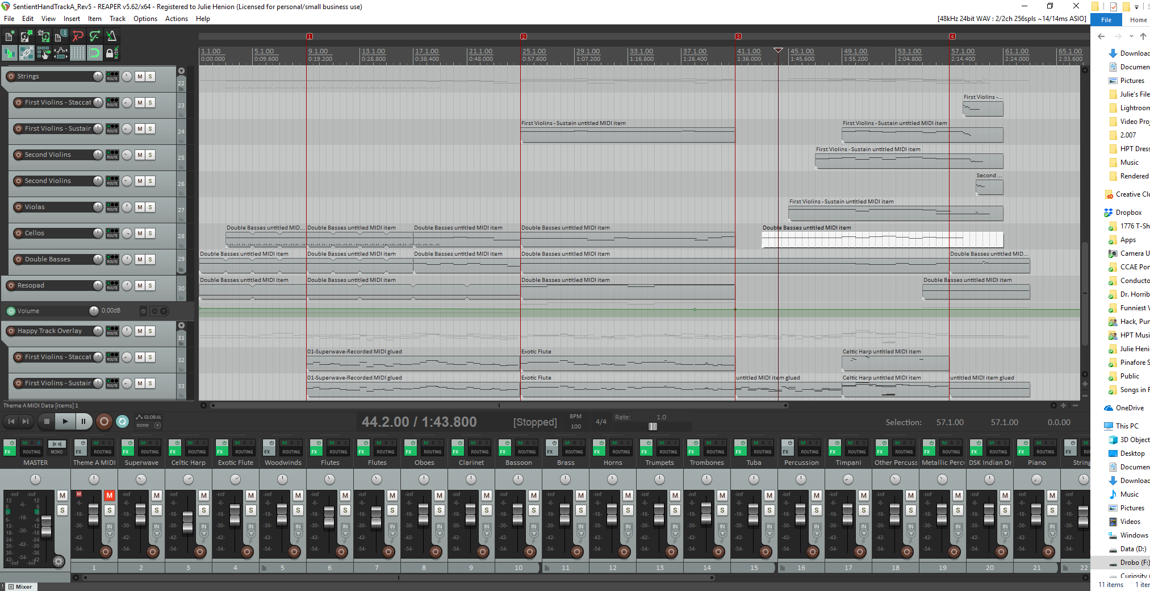Go to project end transport button
1150x591 pixels.
pos(25,421)
